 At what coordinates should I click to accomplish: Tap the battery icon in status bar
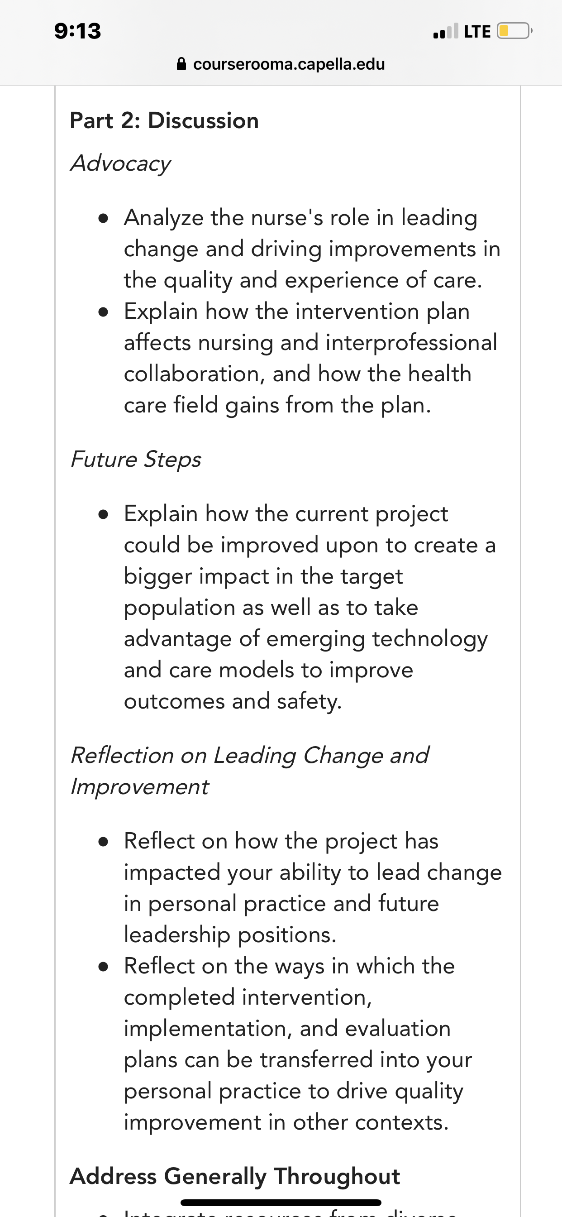(x=514, y=31)
